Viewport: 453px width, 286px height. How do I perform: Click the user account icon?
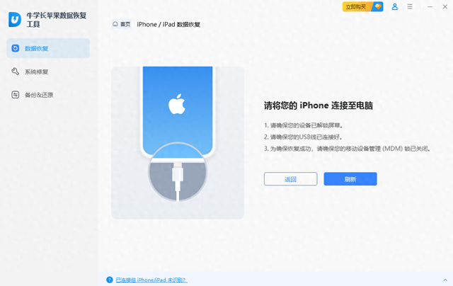[x=395, y=6]
